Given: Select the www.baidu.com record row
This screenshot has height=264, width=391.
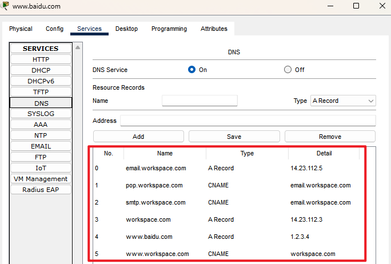Looking at the screenshot, I should click(149, 237).
